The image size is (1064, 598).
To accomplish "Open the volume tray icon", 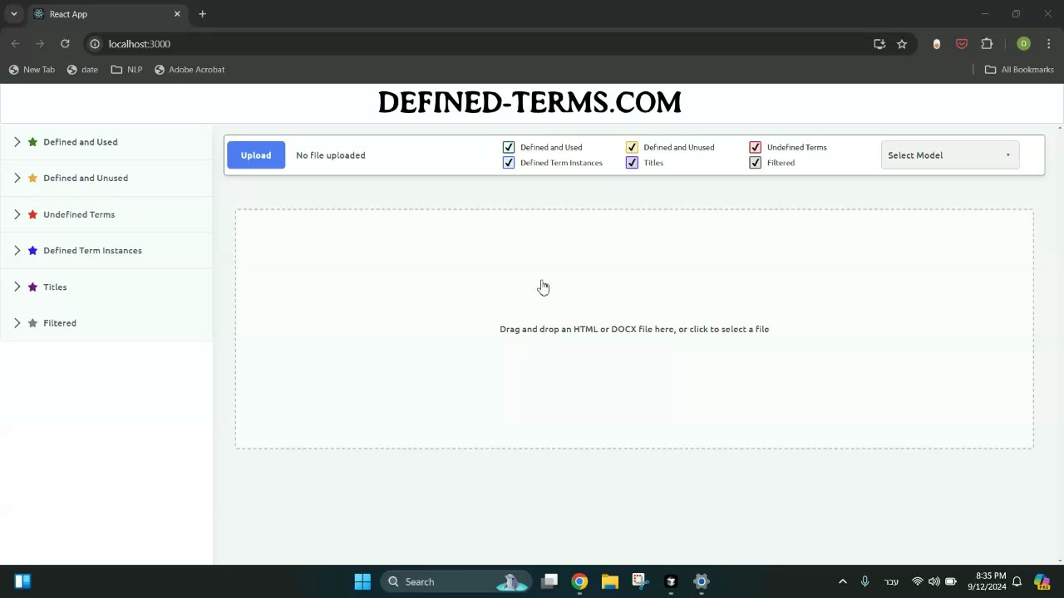I will (x=934, y=581).
